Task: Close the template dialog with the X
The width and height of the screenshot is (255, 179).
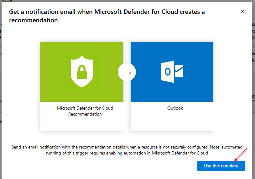Action: pyautogui.click(x=242, y=12)
